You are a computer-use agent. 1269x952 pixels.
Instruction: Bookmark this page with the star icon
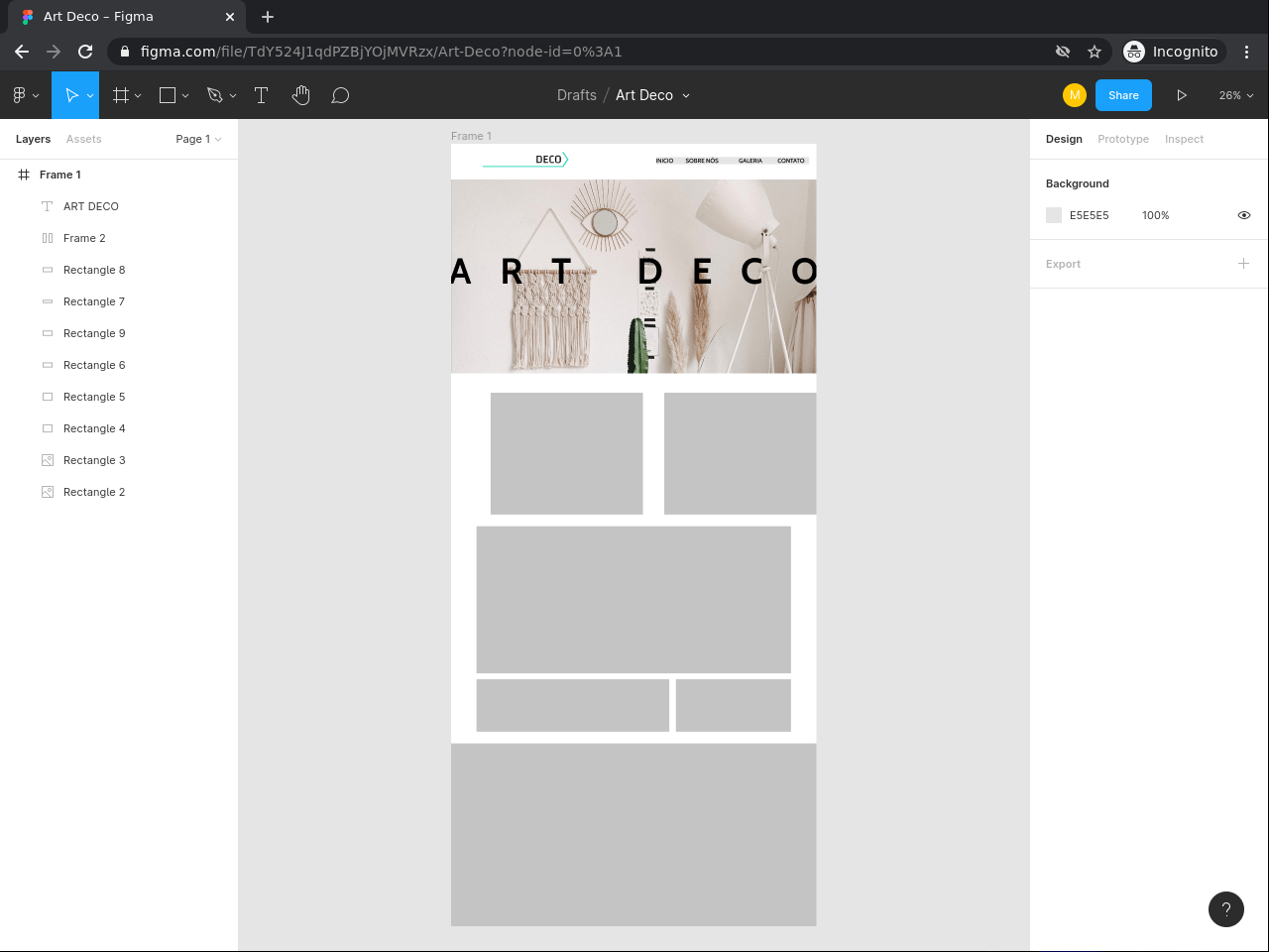[x=1095, y=52]
